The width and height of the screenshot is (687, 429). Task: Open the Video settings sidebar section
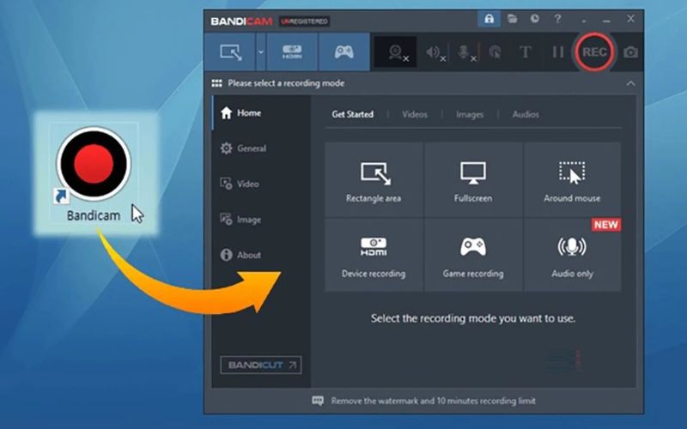tap(261, 184)
